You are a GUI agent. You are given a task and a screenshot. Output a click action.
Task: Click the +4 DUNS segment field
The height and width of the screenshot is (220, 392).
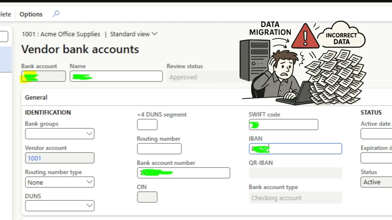click(x=147, y=125)
